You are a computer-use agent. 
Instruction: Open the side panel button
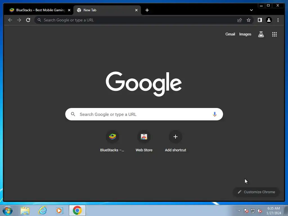260,20
